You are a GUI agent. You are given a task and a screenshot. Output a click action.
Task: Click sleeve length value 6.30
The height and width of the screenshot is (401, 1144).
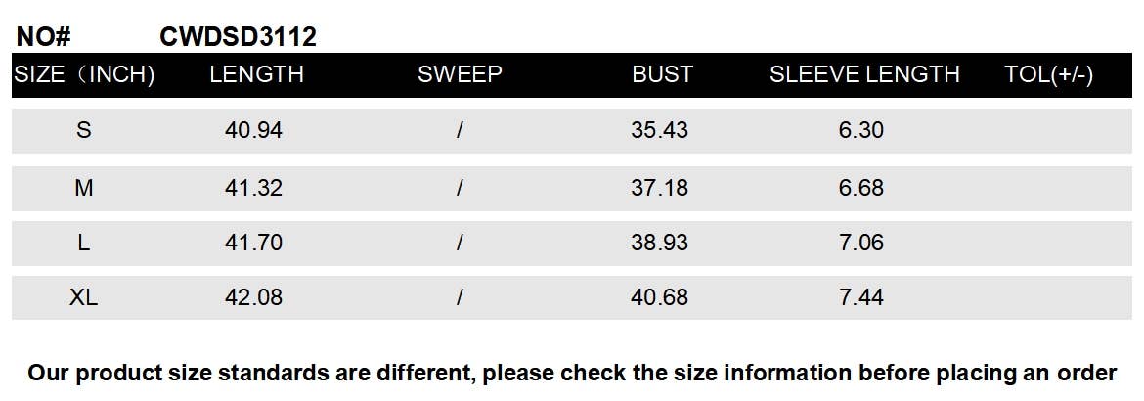pos(860,129)
